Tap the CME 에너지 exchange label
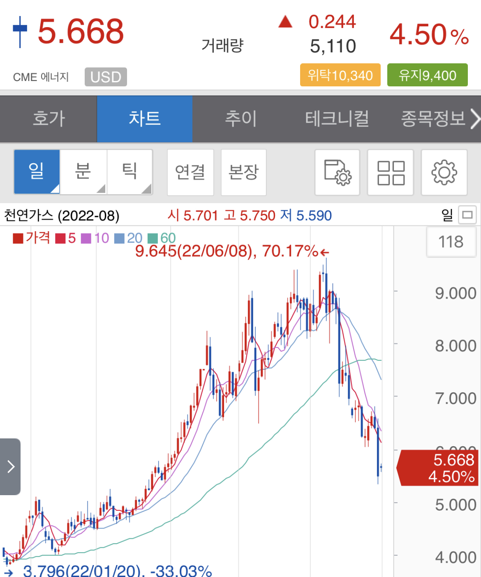 pyautogui.click(x=41, y=77)
